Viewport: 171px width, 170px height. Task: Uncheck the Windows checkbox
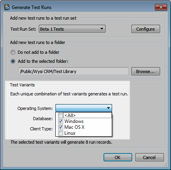click(x=60, y=121)
